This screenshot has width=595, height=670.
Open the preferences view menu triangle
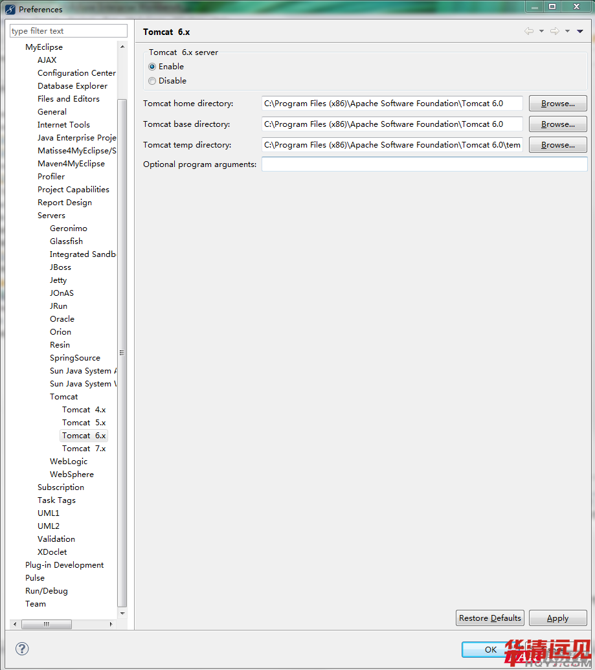click(580, 31)
